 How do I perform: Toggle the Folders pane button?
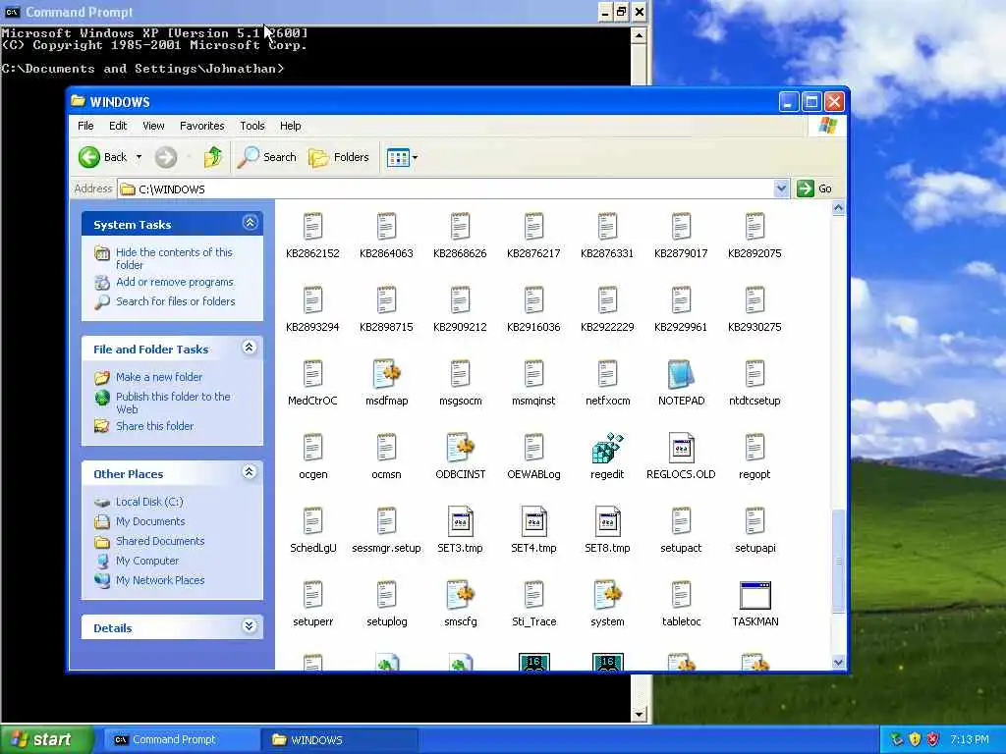[x=339, y=157]
